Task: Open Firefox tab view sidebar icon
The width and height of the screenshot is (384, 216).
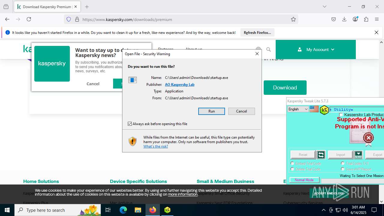Action: pyautogui.click(x=6, y=7)
